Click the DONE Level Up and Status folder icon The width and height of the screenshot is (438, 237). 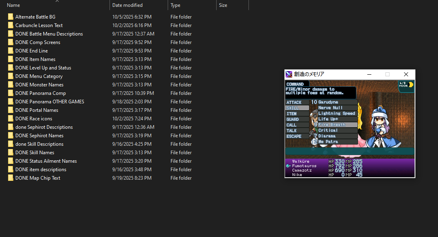tap(11, 67)
